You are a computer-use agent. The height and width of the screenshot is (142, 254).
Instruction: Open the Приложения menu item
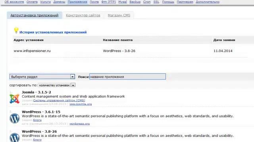tap(77, 2)
